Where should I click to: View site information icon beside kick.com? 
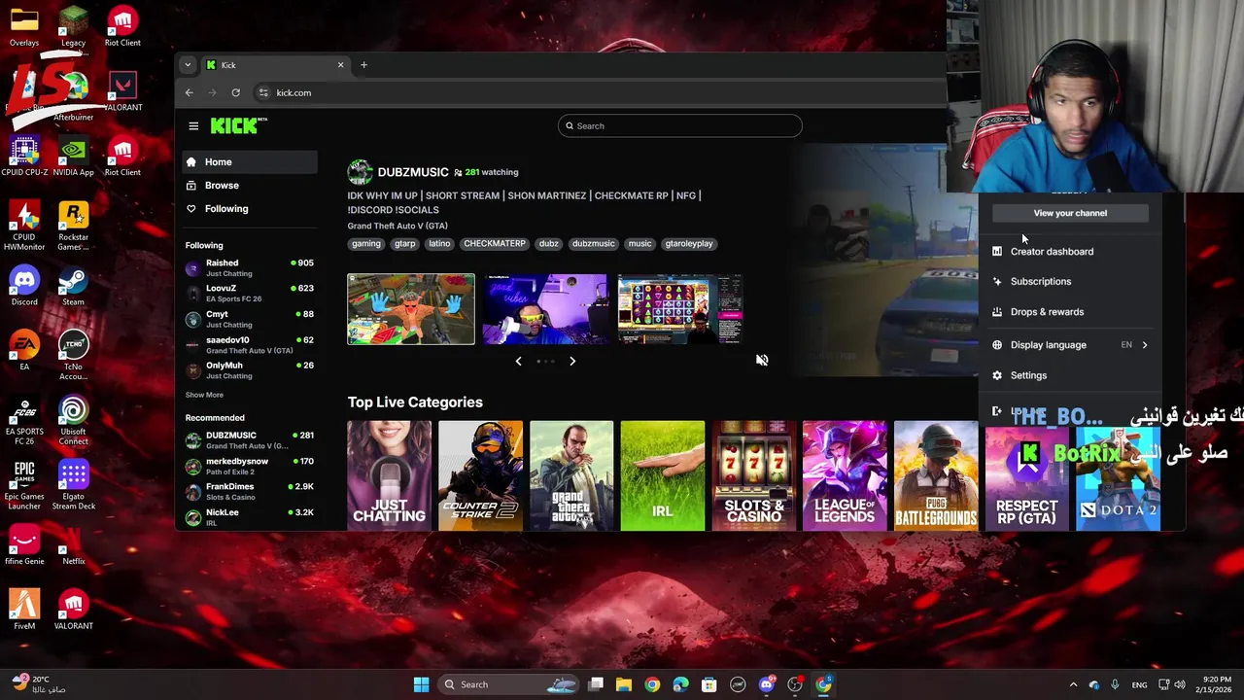pyautogui.click(x=262, y=92)
